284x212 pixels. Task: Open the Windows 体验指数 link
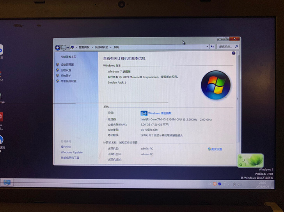160,113
